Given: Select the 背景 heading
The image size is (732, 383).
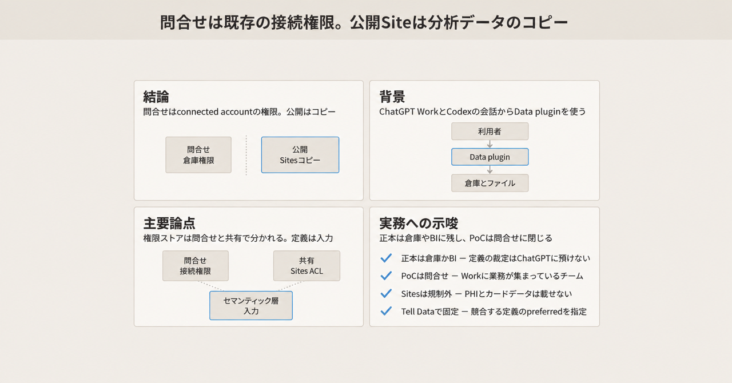Looking at the screenshot, I should coord(392,97).
